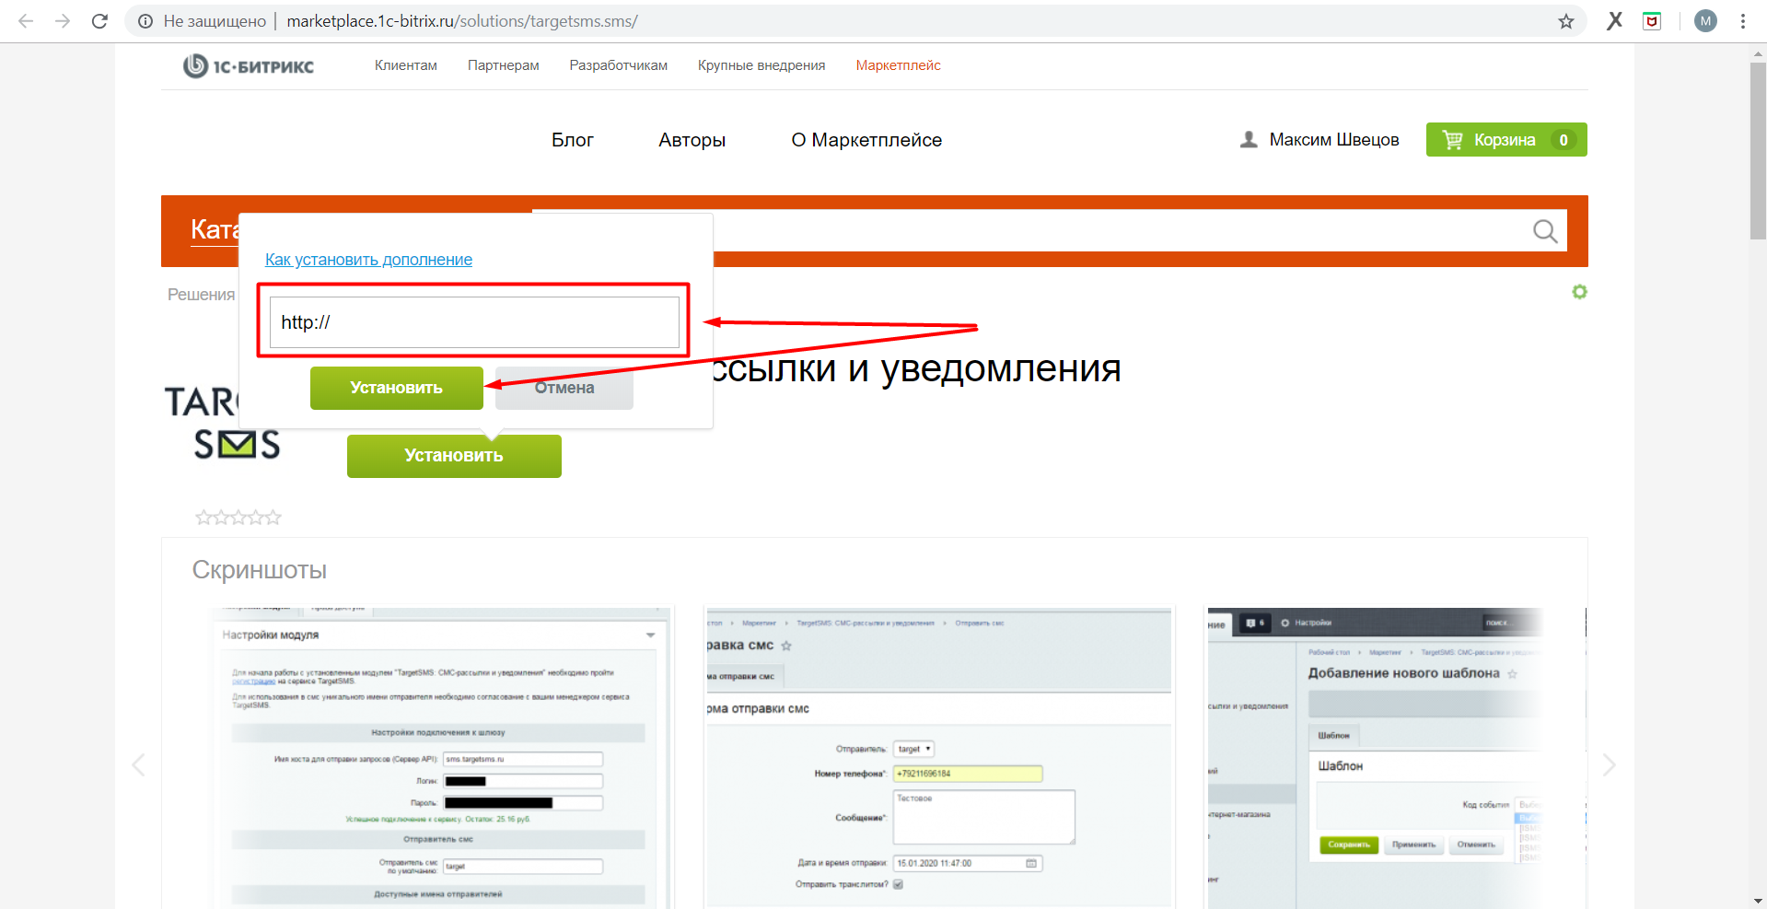Go back with the browser back arrow
This screenshot has height=909, width=1767.
pos(26,21)
